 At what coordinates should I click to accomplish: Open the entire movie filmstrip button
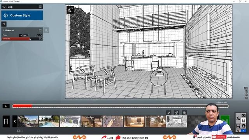point(6,121)
